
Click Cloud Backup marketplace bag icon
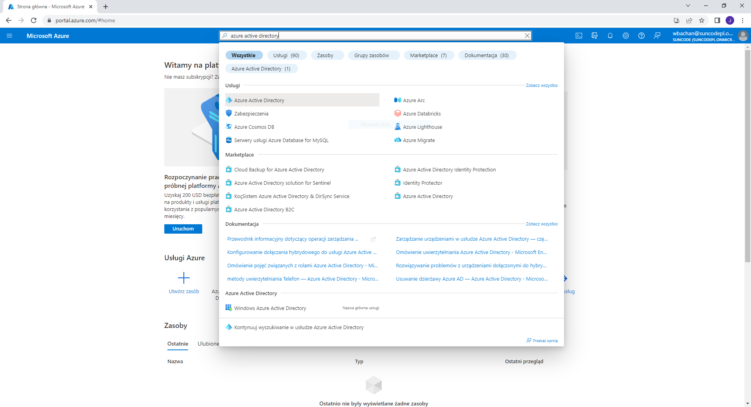pyautogui.click(x=229, y=169)
